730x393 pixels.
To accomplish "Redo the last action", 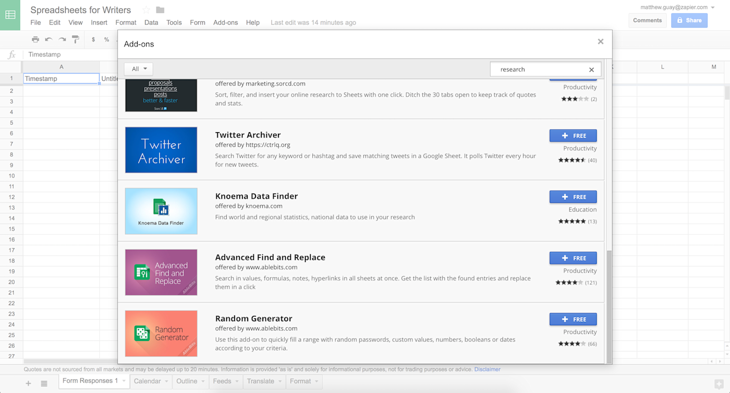I will (x=62, y=40).
